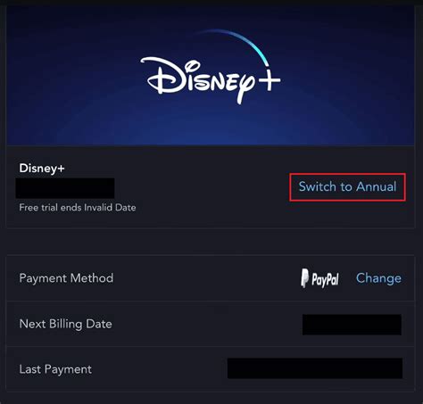Click the Payment Method label
The width and height of the screenshot is (423, 404).
[x=66, y=278]
